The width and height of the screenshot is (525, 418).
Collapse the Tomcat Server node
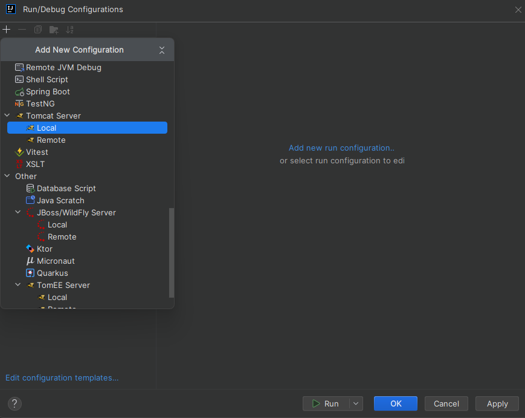pos(7,116)
